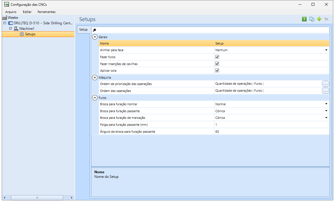335x203 pixels.
Task: Toggle the Aplicar cola checkbox
Action: pos(217,71)
